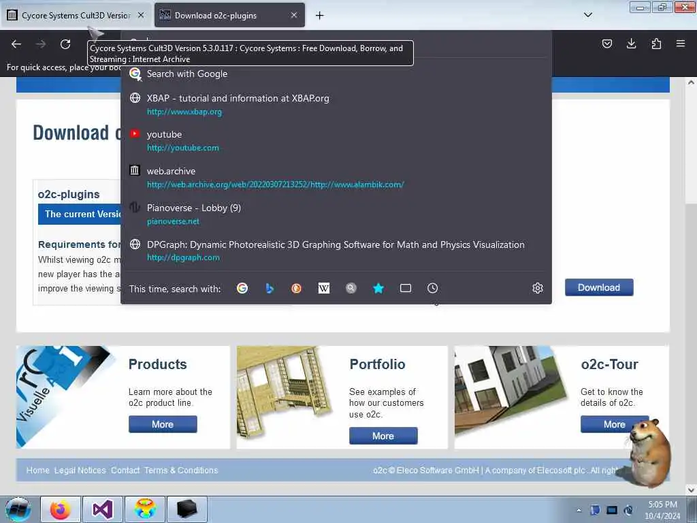
Task: Click the page scrollbar down arrow
Action: click(691, 489)
